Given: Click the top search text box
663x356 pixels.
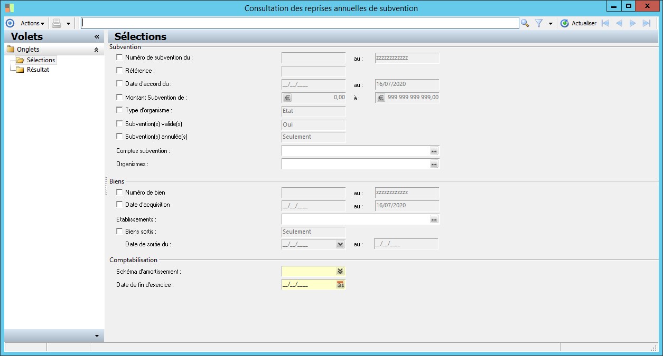Looking at the screenshot, I should tap(300, 23).
